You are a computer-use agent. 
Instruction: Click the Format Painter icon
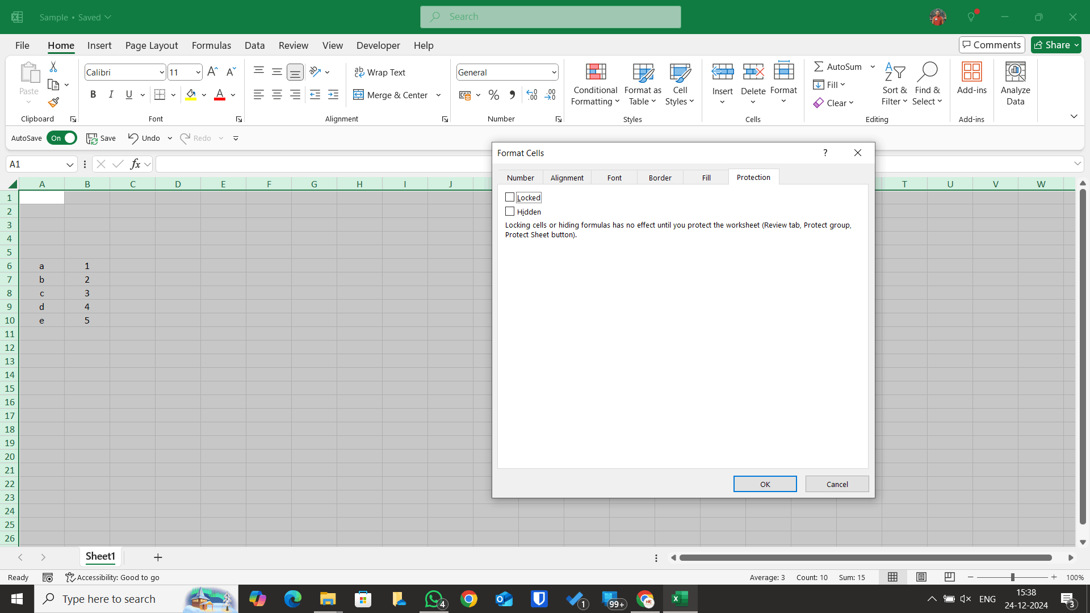point(53,102)
